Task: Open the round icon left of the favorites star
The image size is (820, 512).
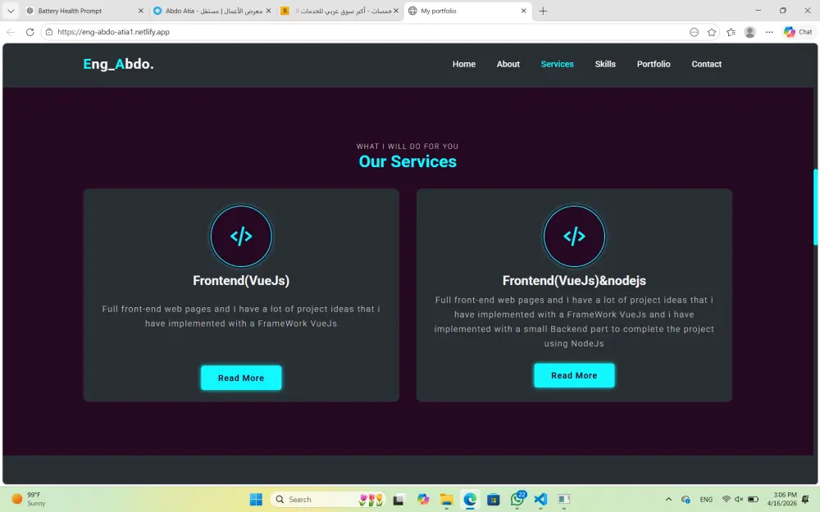Action: click(694, 32)
